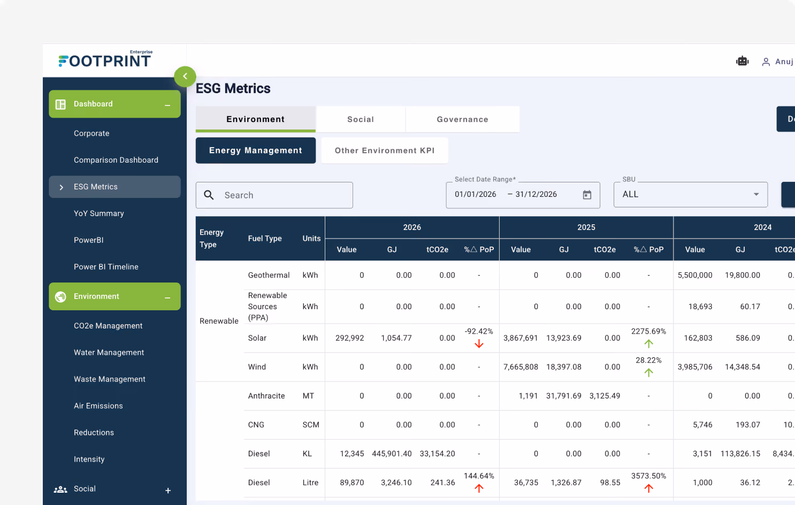
Task: Open the Comparison Dashboard link
Action: pos(116,160)
